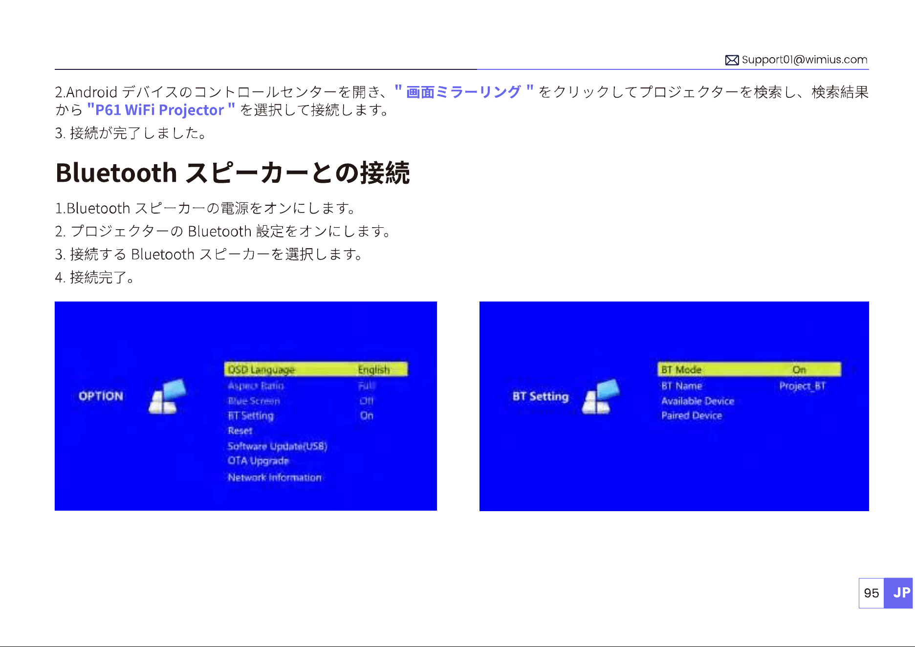
Task: Choose Software Update(USB) menu entry
Action: click(x=277, y=446)
